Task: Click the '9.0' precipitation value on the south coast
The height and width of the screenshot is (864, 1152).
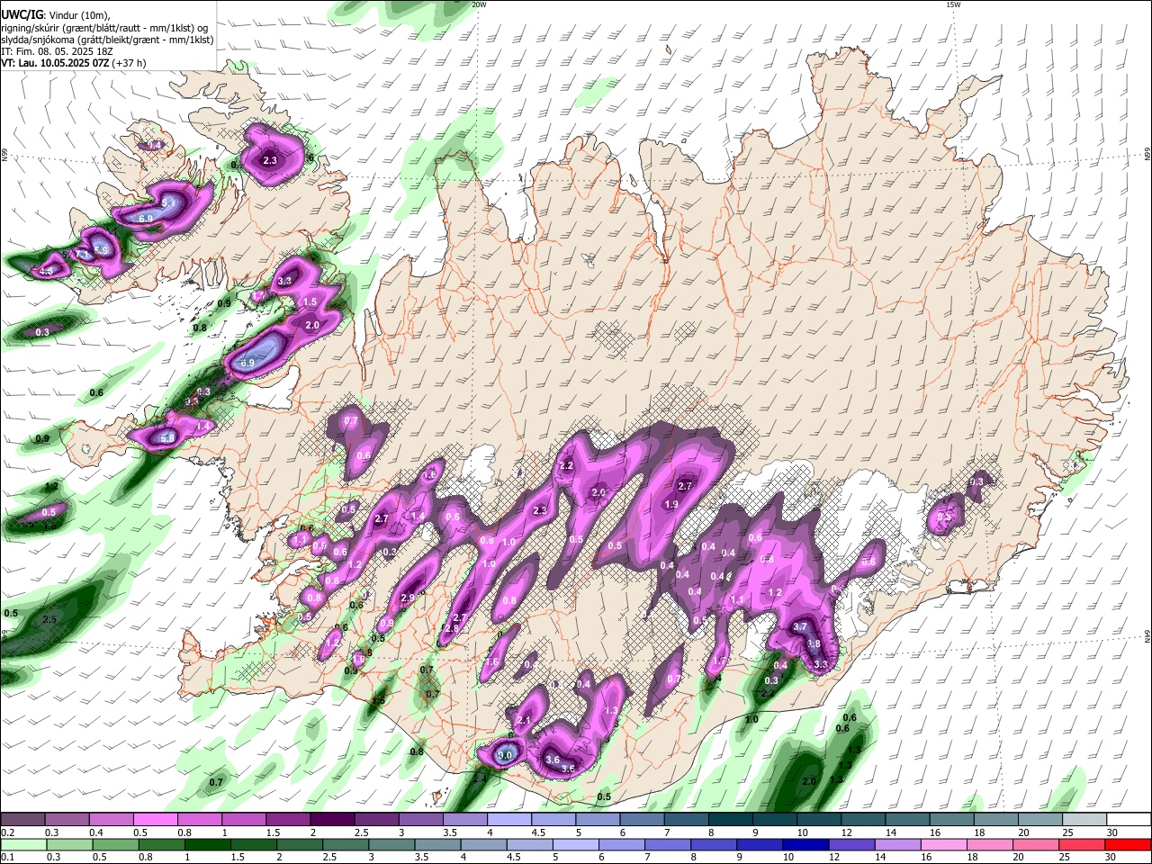Action: [x=506, y=755]
